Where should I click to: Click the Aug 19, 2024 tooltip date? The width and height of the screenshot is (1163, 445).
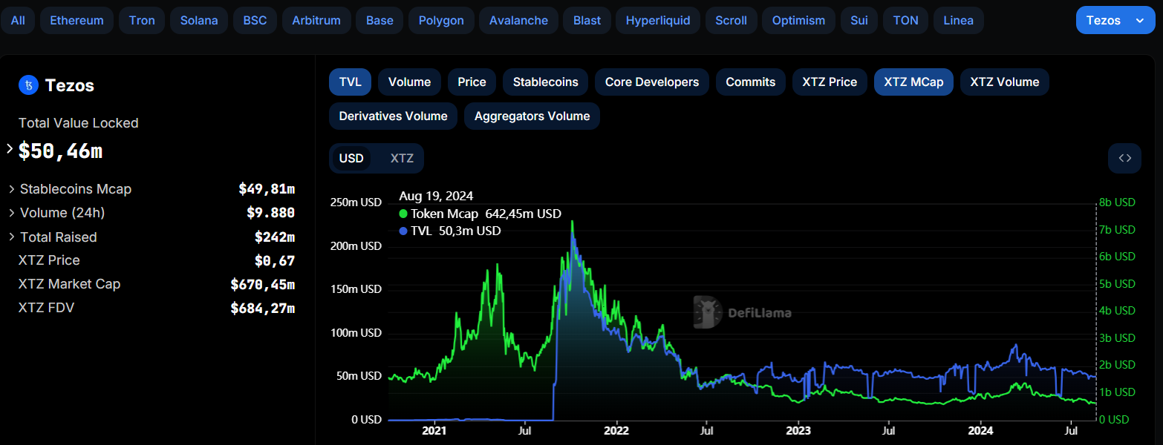pos(436,196)
